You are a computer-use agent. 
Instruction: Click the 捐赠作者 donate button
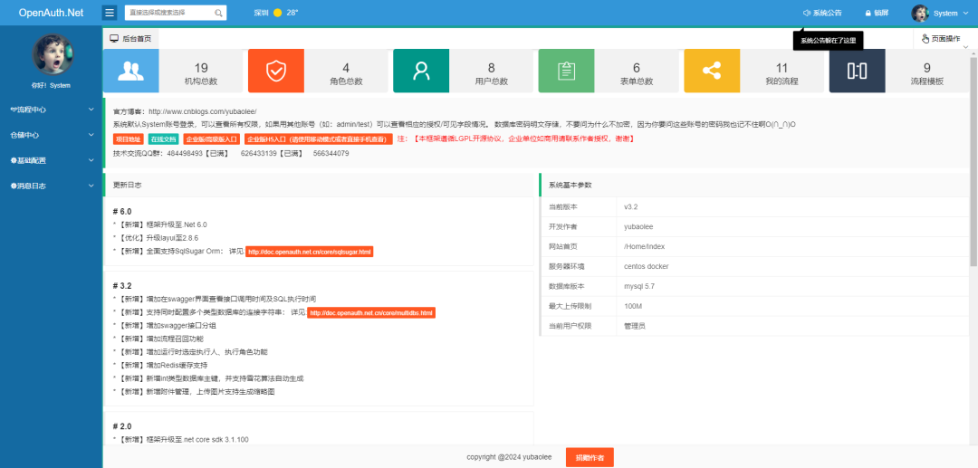590,457
